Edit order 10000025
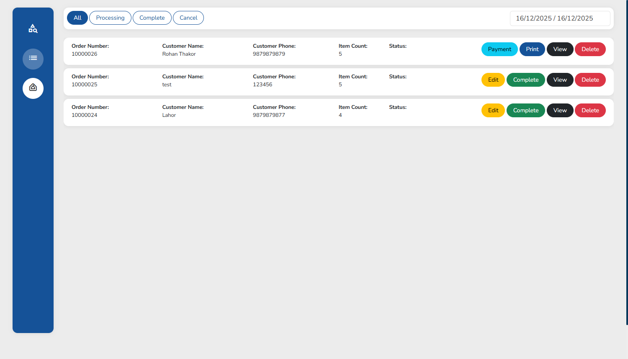Screen dimensions: 628x359 (493, 80)
